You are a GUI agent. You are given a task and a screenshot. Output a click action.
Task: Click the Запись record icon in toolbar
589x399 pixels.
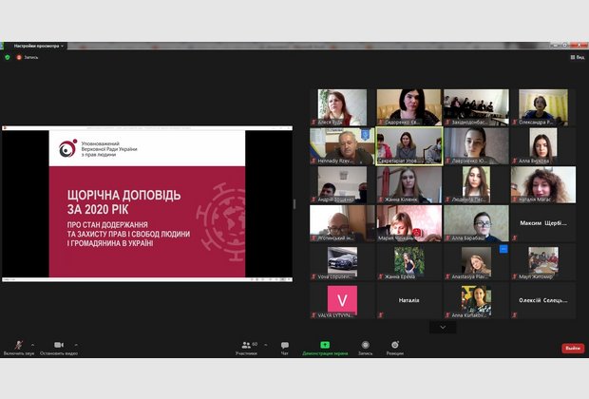click(x=365, y=345)
